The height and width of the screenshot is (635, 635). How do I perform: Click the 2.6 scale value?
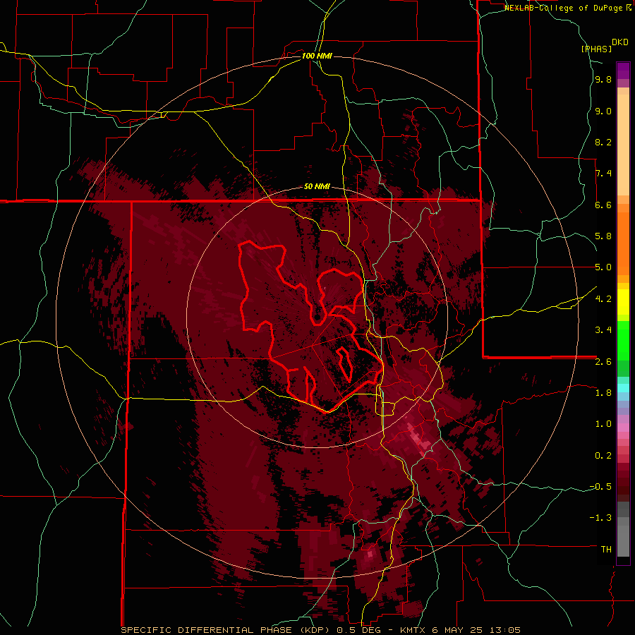603,361
